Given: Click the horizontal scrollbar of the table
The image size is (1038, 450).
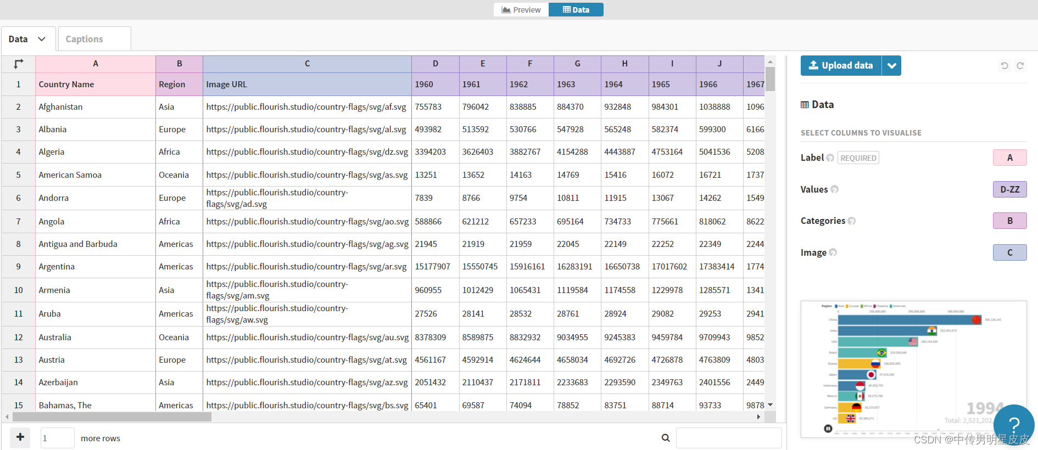Looking at the screenshot, I should click(111, 417).
